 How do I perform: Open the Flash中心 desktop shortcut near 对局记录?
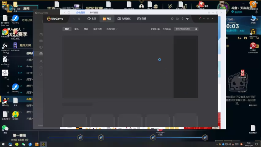tap(15, 19)
